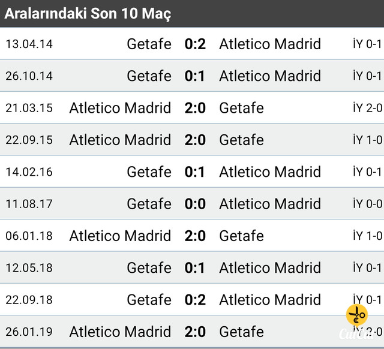Click the 2:0 score from 22.09.15
This screenshot has height=349, width=384.
point(195,140)
